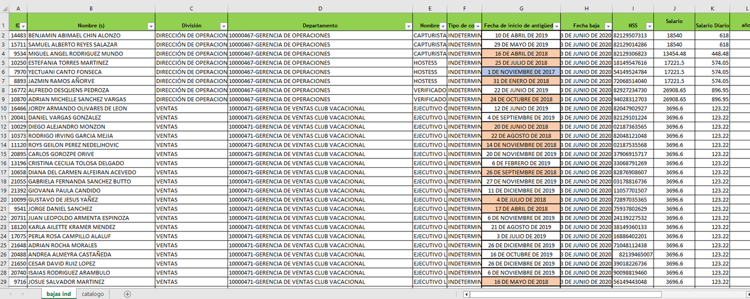This screenshot has width=750, height=299.
Task: Open the Nombre column E filter dropdown
Action: pos(442,26)
